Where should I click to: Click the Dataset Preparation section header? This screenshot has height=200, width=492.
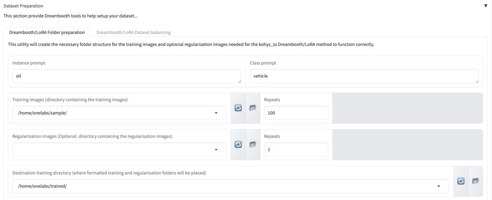[24, 6]
